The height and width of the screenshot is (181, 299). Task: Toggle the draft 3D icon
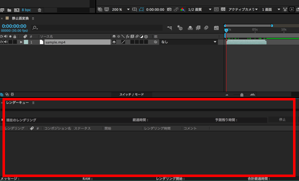click(180, 28)
